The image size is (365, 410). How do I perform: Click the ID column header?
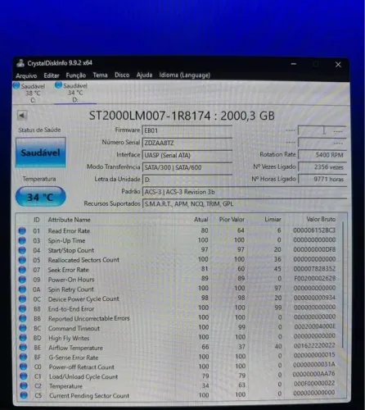37,220
